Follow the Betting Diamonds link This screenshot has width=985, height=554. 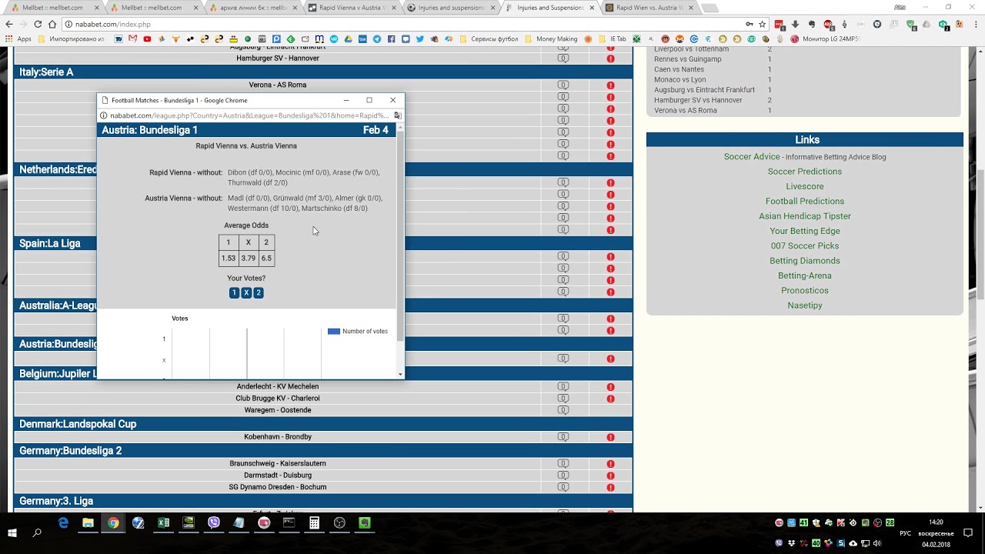pos(804,261)
